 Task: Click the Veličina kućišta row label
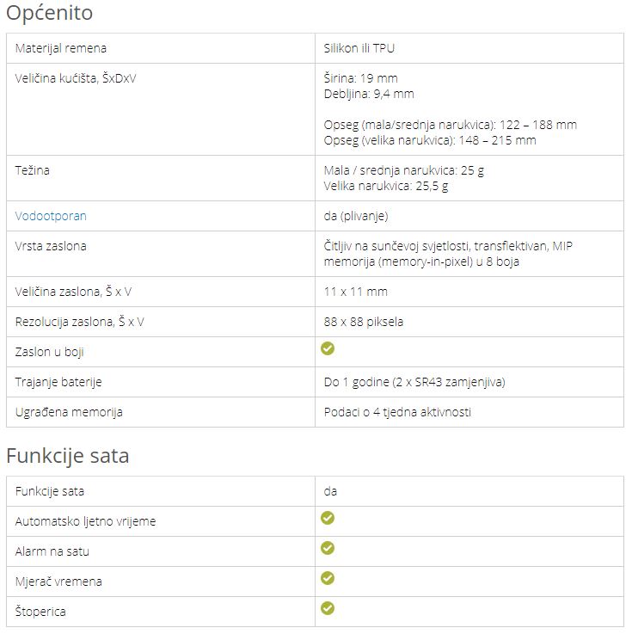76,78
